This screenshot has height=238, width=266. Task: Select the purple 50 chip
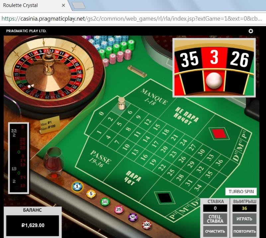pyautogui.click(x=133, y=217)
